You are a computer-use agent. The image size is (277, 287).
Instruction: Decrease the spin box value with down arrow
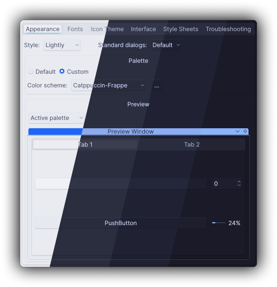[239, 185]
